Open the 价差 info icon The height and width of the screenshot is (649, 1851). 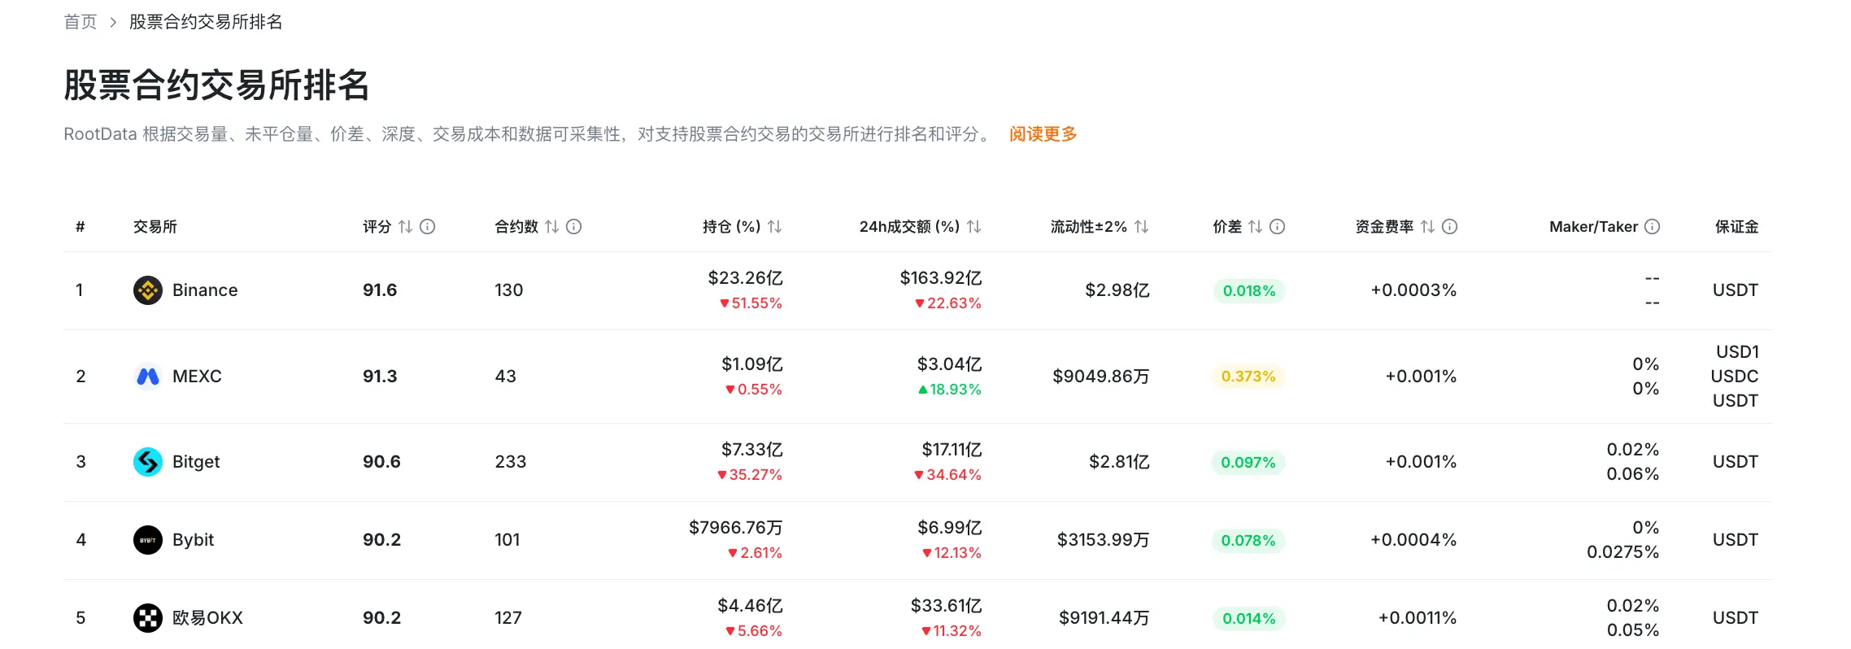tap(1277, 227)
